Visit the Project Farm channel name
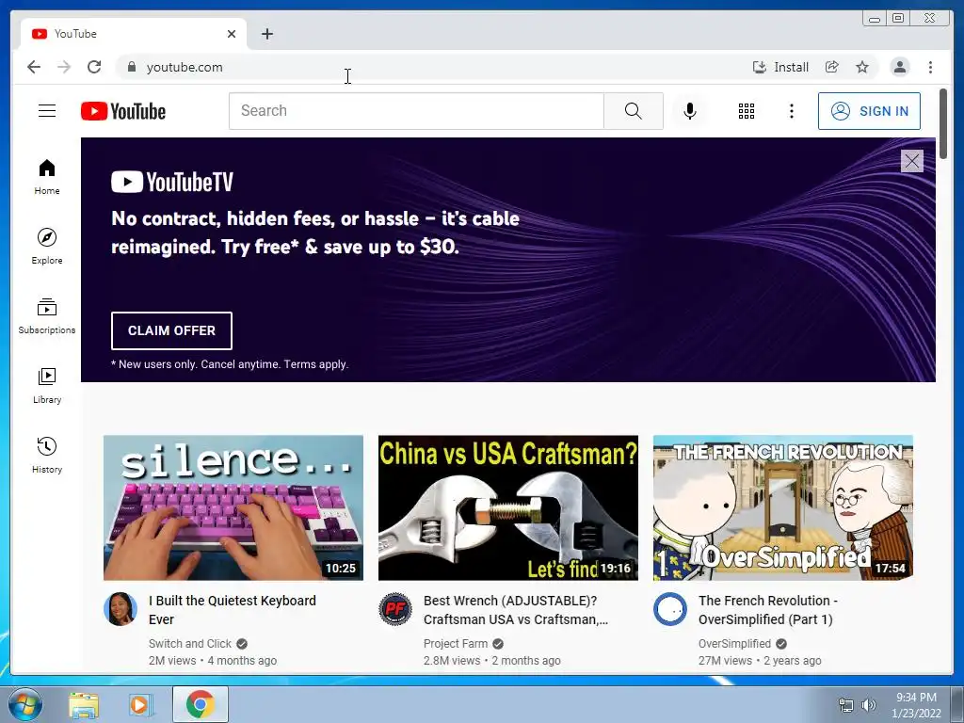 456,644
